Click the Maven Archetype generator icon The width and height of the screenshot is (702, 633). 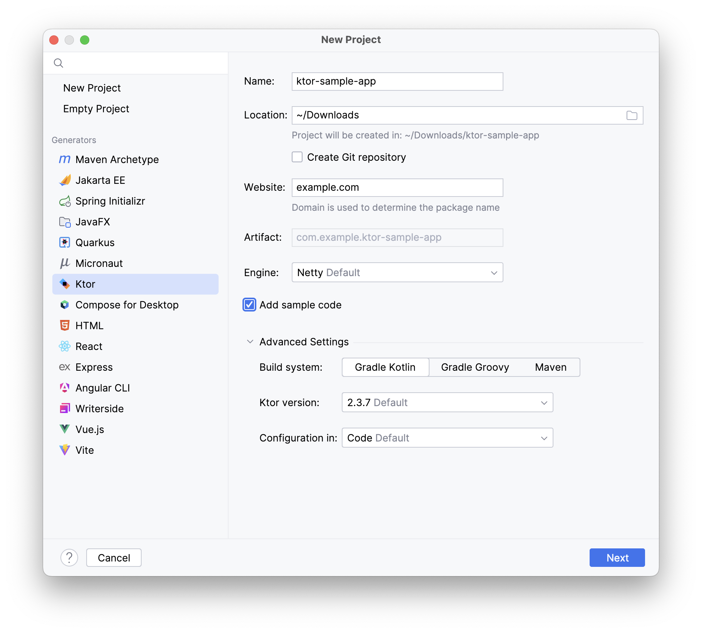64,160
